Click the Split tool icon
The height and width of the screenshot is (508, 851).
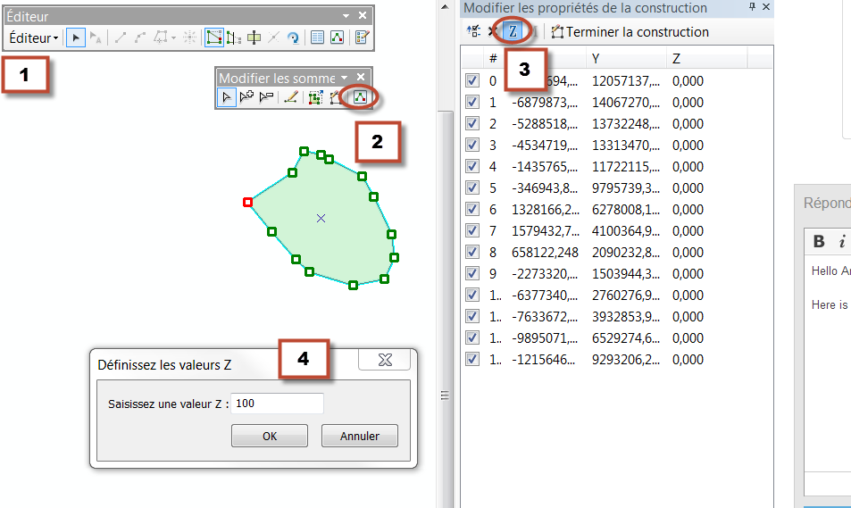click(x=273, y=37)
